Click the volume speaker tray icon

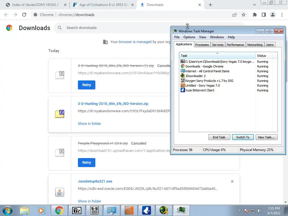[260, 211]
